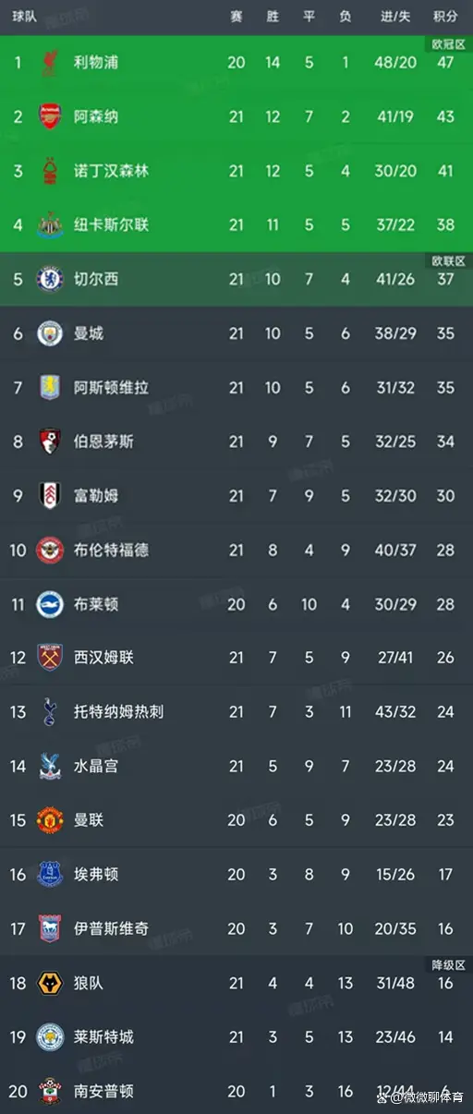Image resolution: width=473 pixels, height=1114 pixels.
Task: Click the 进/失 column header
Action: click(395, 17)
